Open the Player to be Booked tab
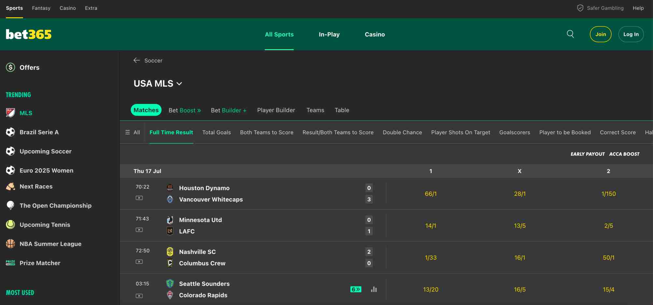 click(565, 132)
